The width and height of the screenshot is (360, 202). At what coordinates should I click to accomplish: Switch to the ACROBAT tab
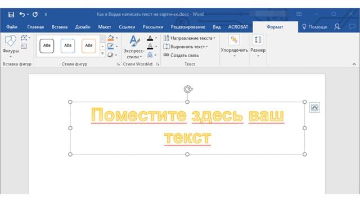click(238, 27)
